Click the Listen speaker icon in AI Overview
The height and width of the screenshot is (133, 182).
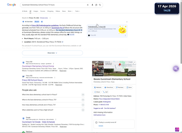(42, 22)
